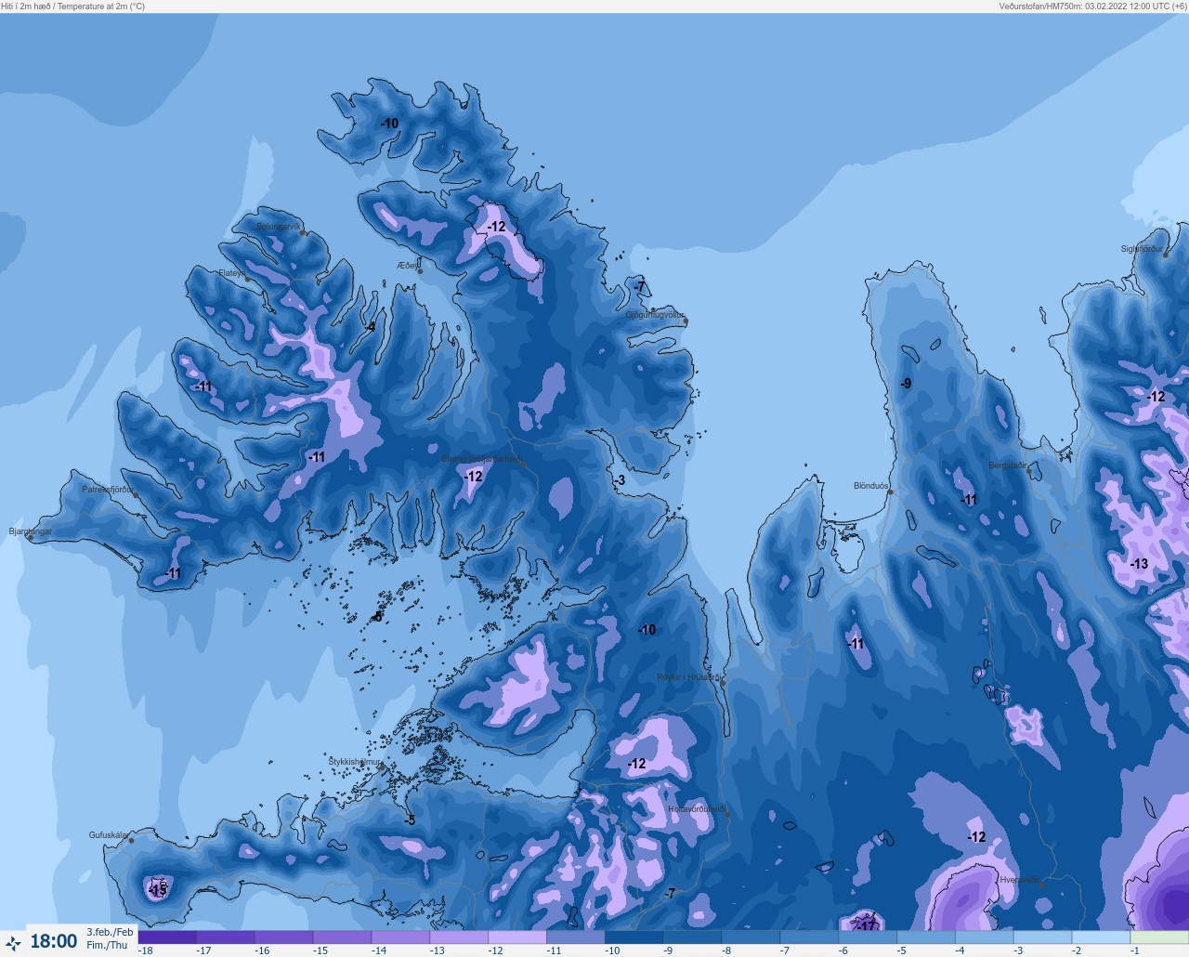Click the -7 value above Gjögur flugvöllur
The height and width of the screenshot is (957, 1189).
pyautogui.click(x=638, y=288)
